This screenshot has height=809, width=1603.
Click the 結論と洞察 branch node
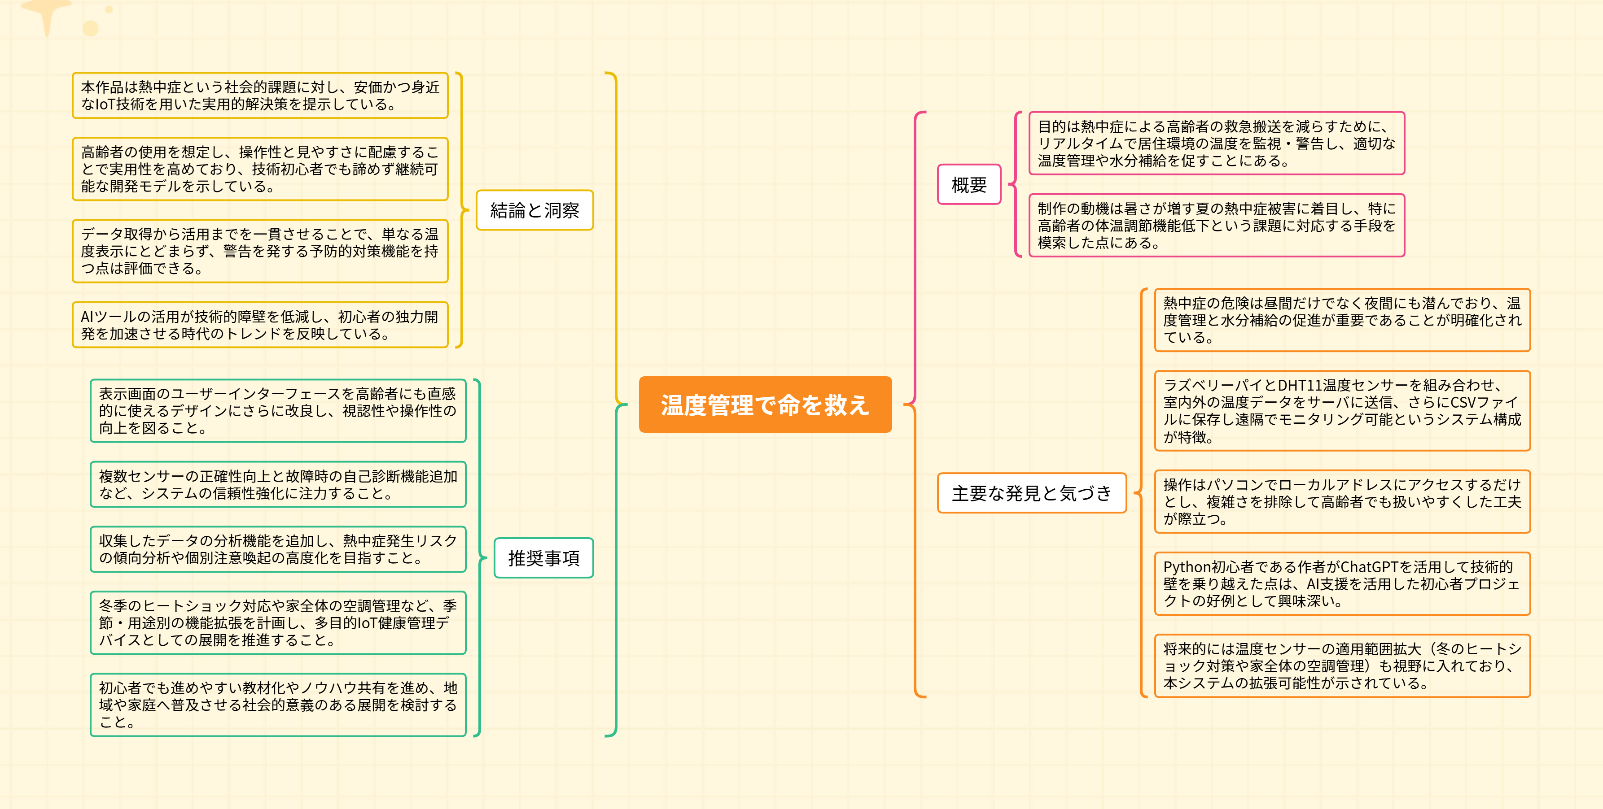[x=534, y=210]
